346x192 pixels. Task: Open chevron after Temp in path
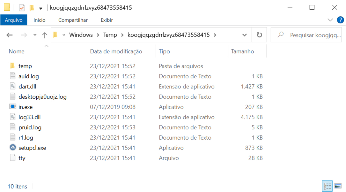122,35
